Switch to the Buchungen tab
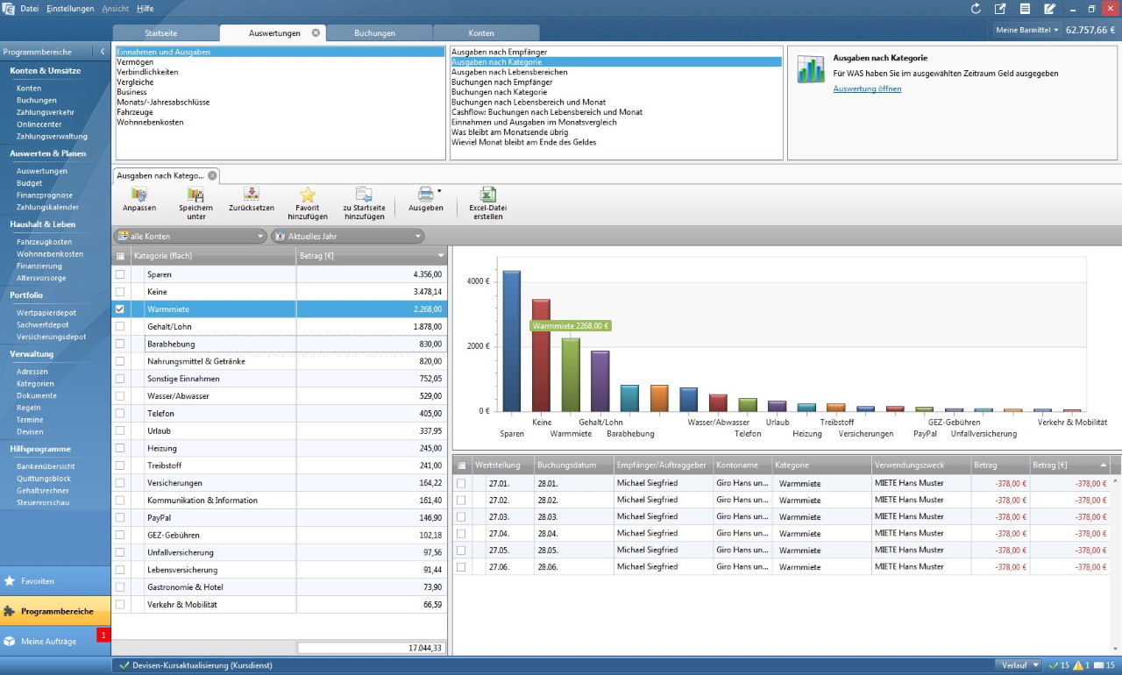Screen dimensions: 1122x675 click(x=374, y=33)
